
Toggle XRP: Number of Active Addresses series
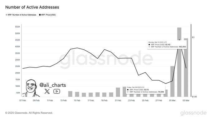tap(21, 15)
